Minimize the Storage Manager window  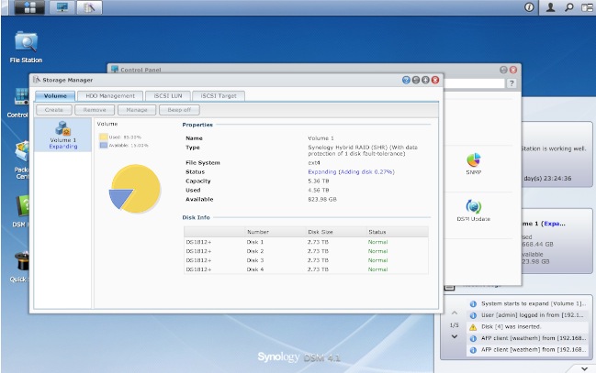point(416,80)
